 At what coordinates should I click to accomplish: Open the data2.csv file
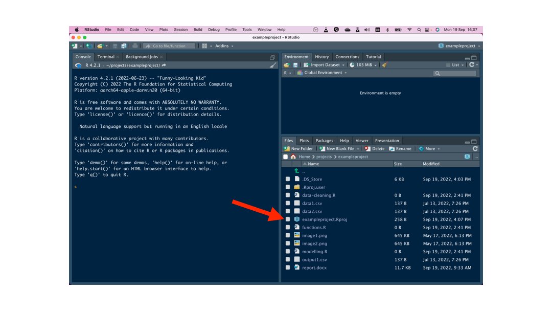[x=312, y=211]
